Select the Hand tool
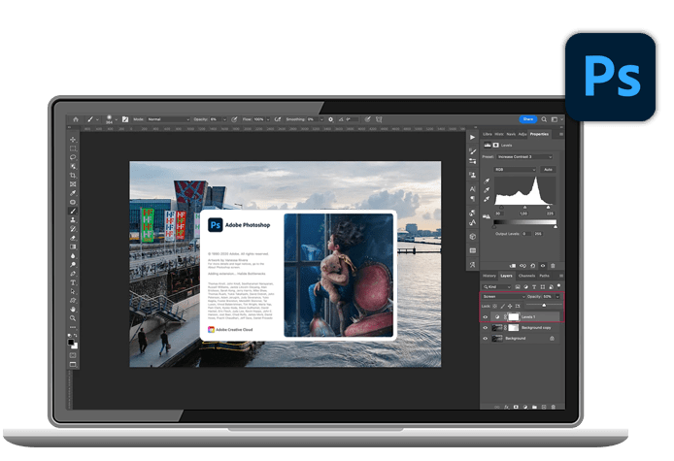This screenshot has height=461, width=674. click(73, 310)
